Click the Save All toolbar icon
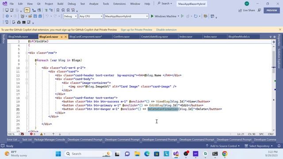The height and width of the screenshot is (159, 283). 40,16
